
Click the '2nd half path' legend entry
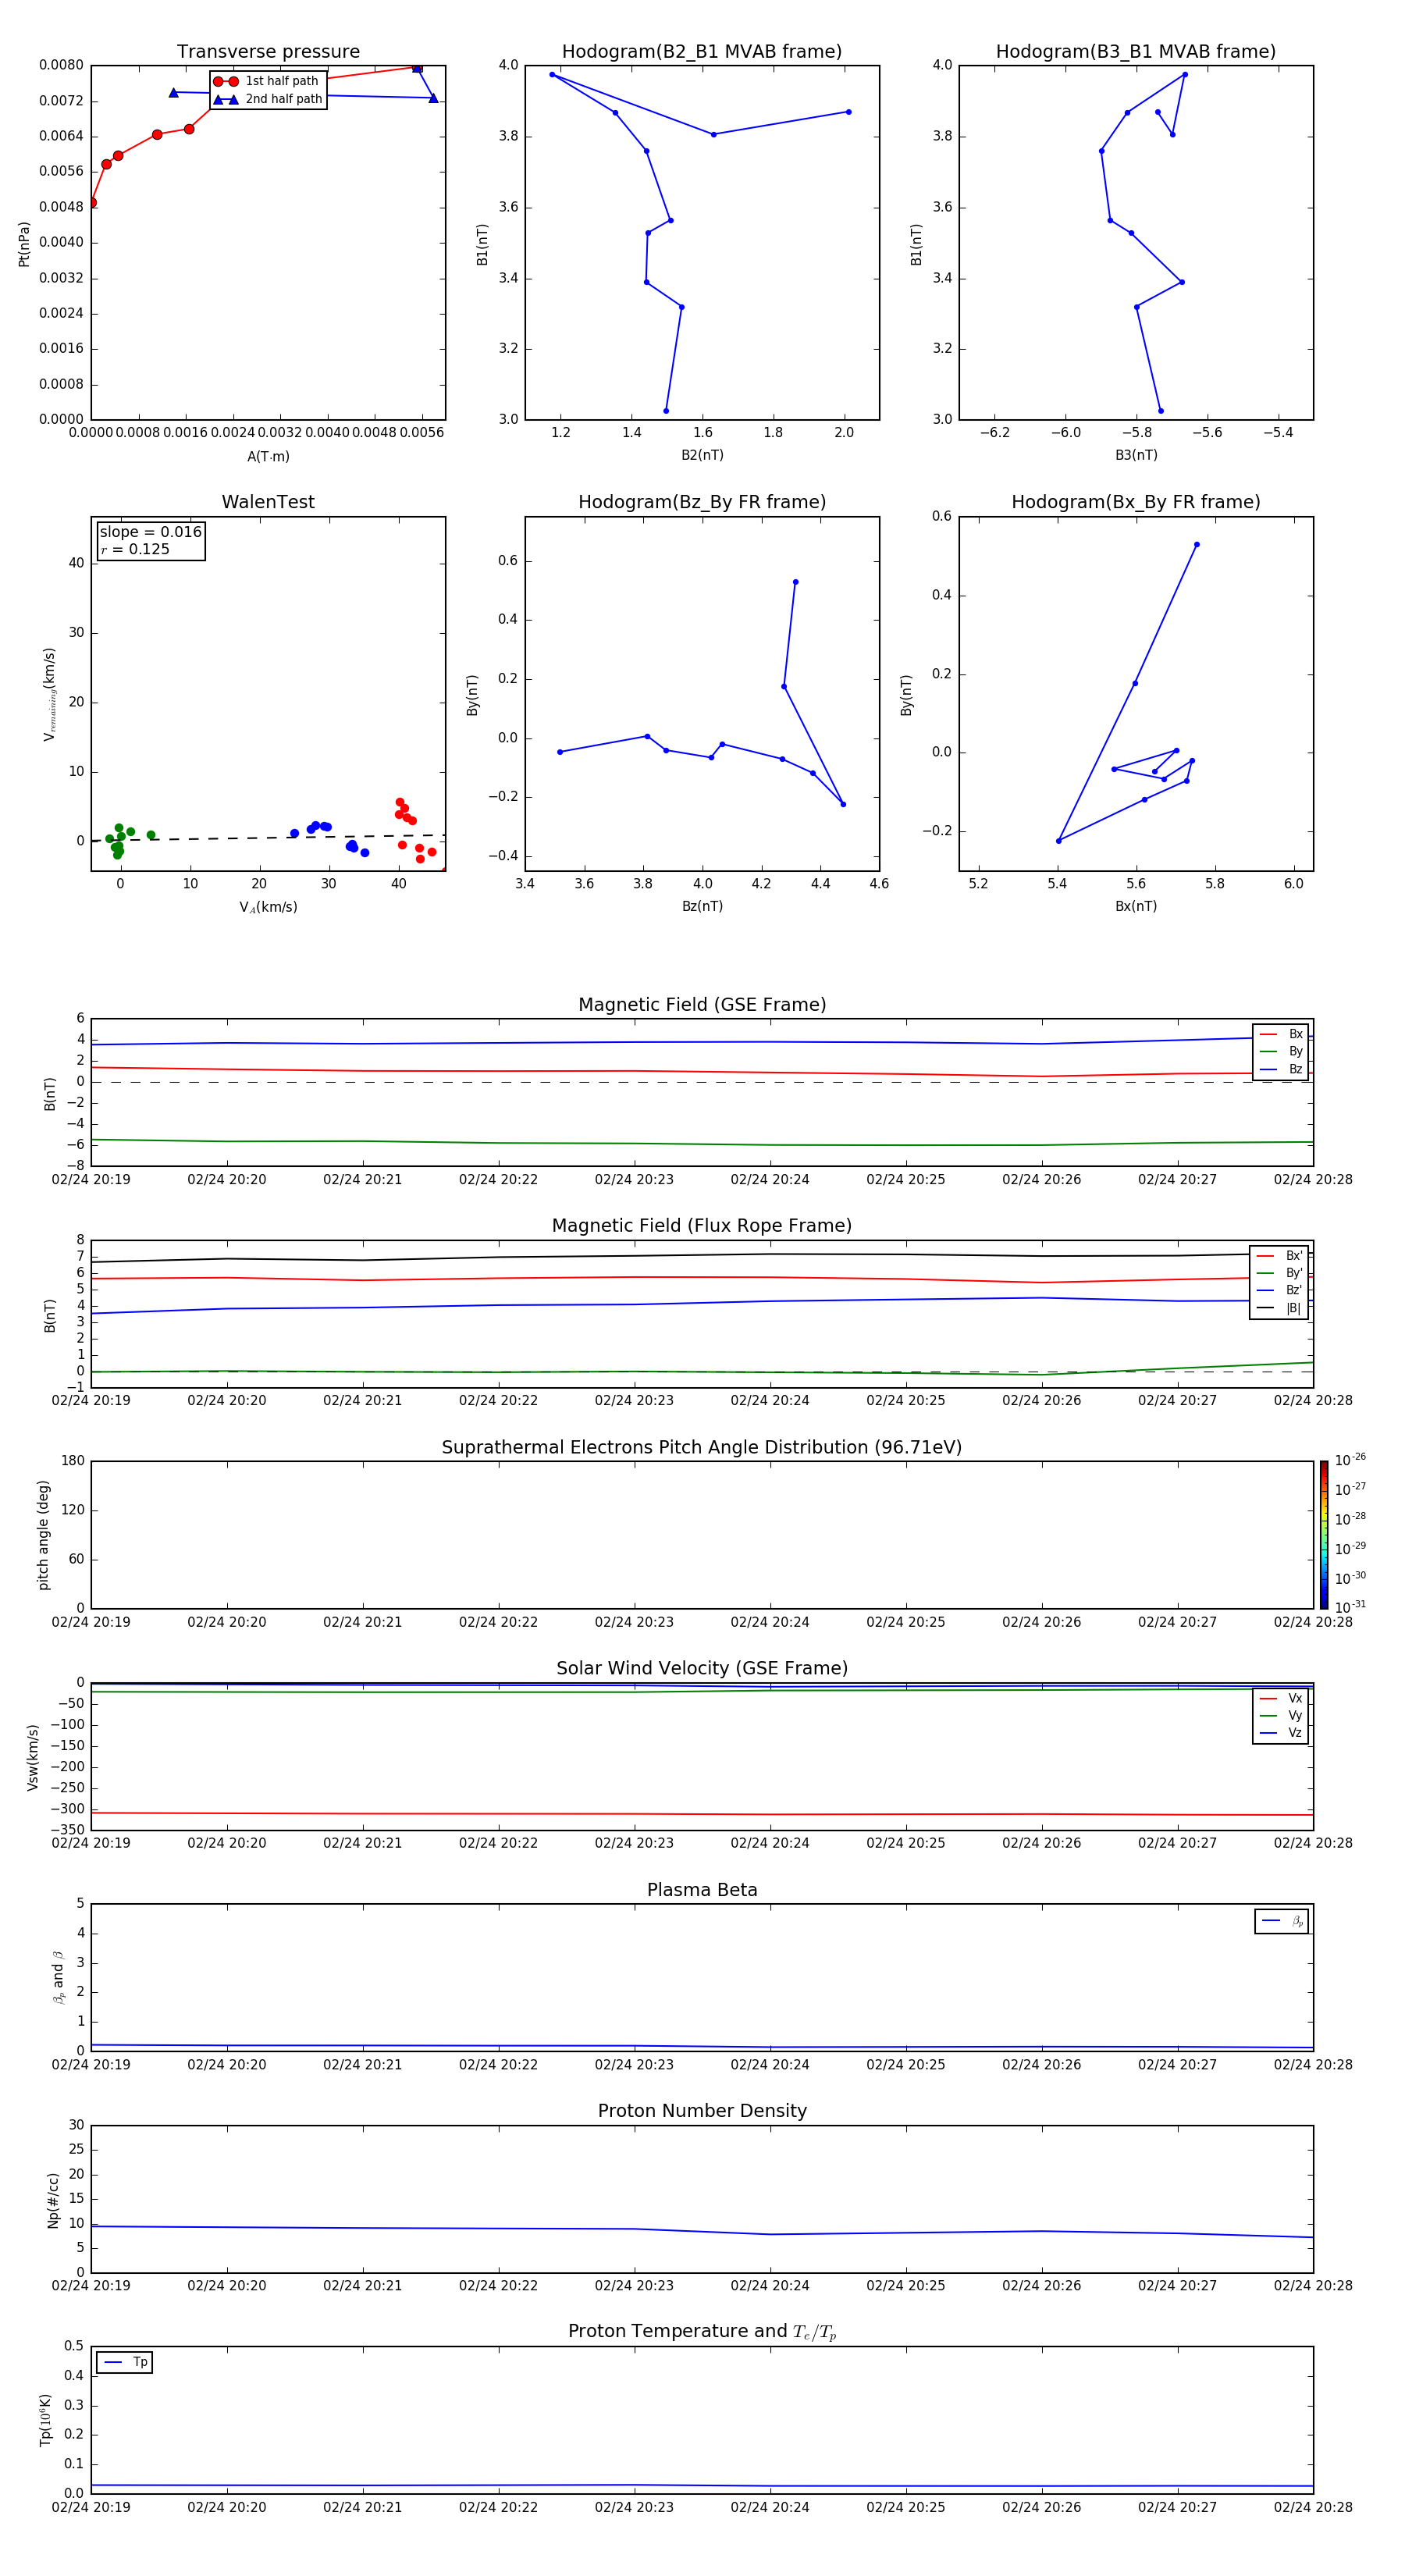pyautogui.click(x=268, y=99)
